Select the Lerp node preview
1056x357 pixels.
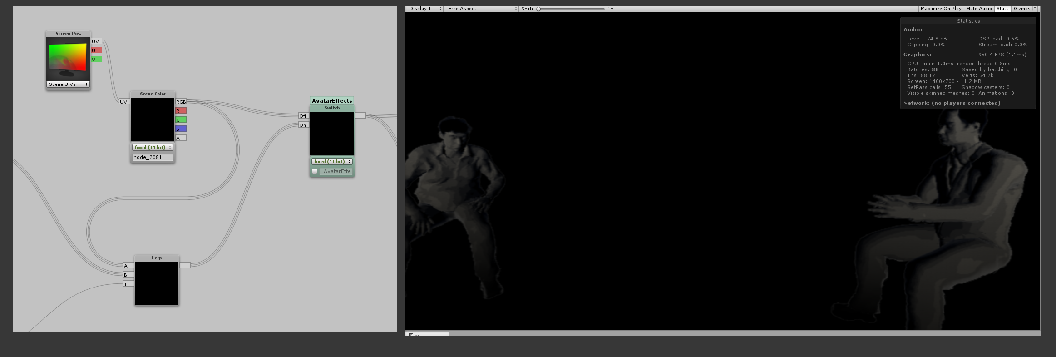[x=157, y=283]
